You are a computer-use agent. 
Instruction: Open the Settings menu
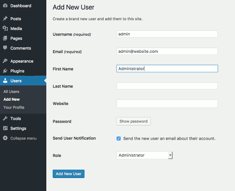(18, 128)
